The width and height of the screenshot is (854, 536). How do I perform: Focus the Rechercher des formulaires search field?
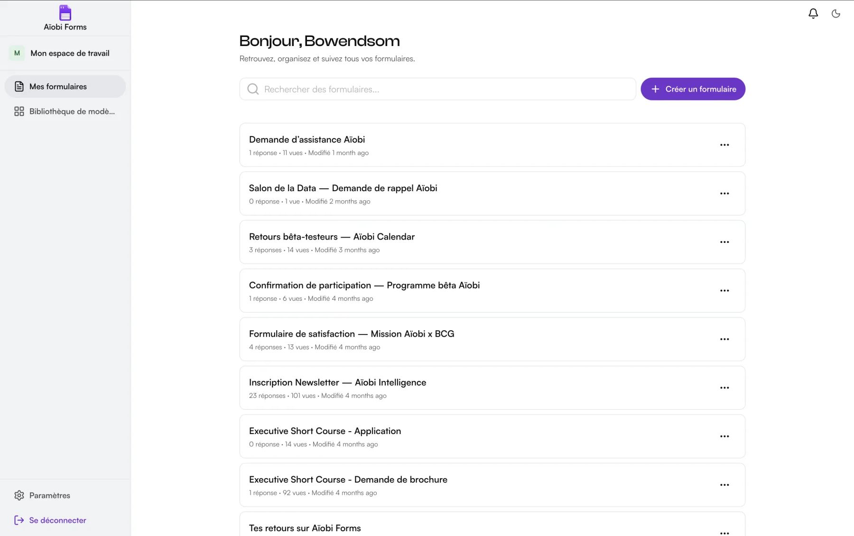click(x=437, y=89)
